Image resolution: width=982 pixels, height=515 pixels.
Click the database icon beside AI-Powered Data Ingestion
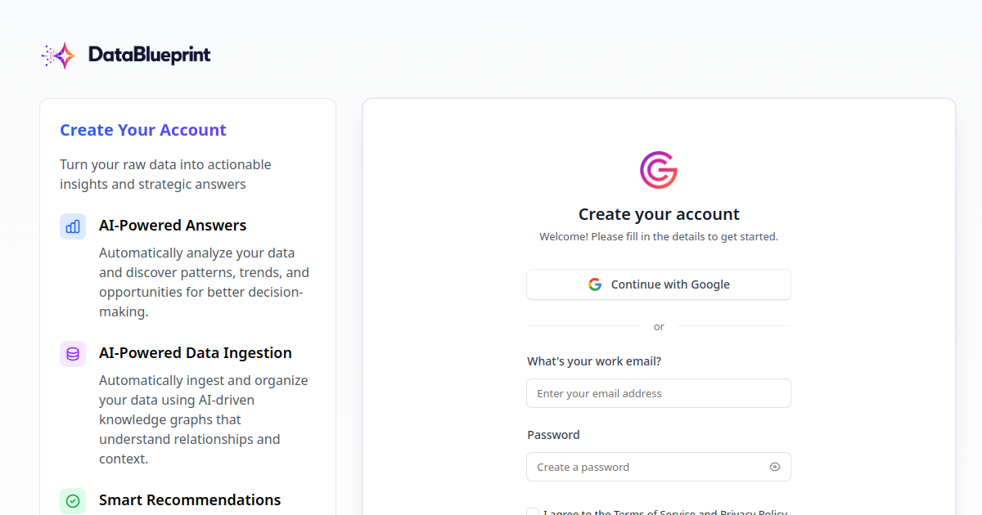73,354
